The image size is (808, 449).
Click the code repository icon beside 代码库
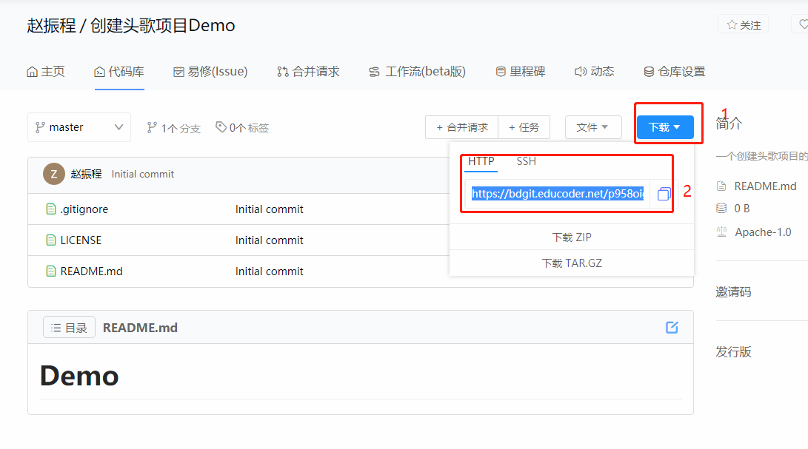(x=99, y=72)
